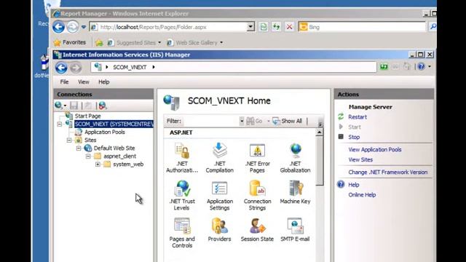Expand the system_web folder node
Screen dimensions: 466x262
pos(98,164)
